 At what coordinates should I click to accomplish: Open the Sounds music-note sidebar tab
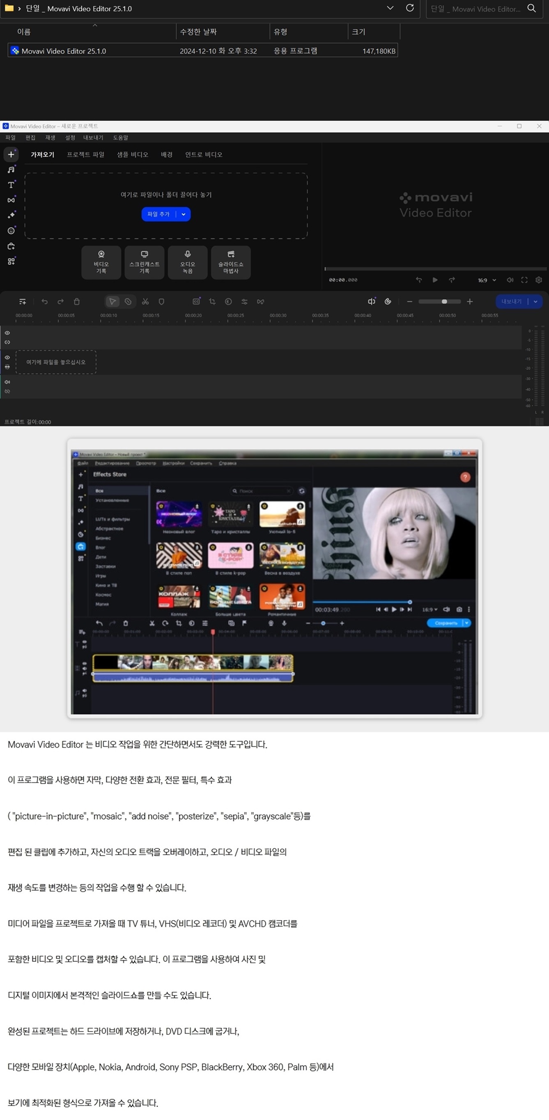click(11, 170)
